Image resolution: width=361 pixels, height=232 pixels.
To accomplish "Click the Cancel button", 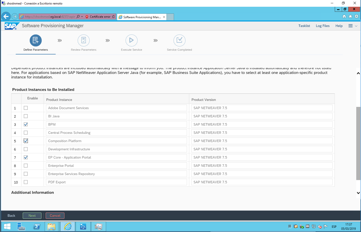I will pos(55,216).
